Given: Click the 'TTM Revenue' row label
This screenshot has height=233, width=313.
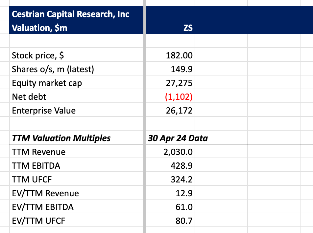Looking at the screenshot, I should point(38,152).
